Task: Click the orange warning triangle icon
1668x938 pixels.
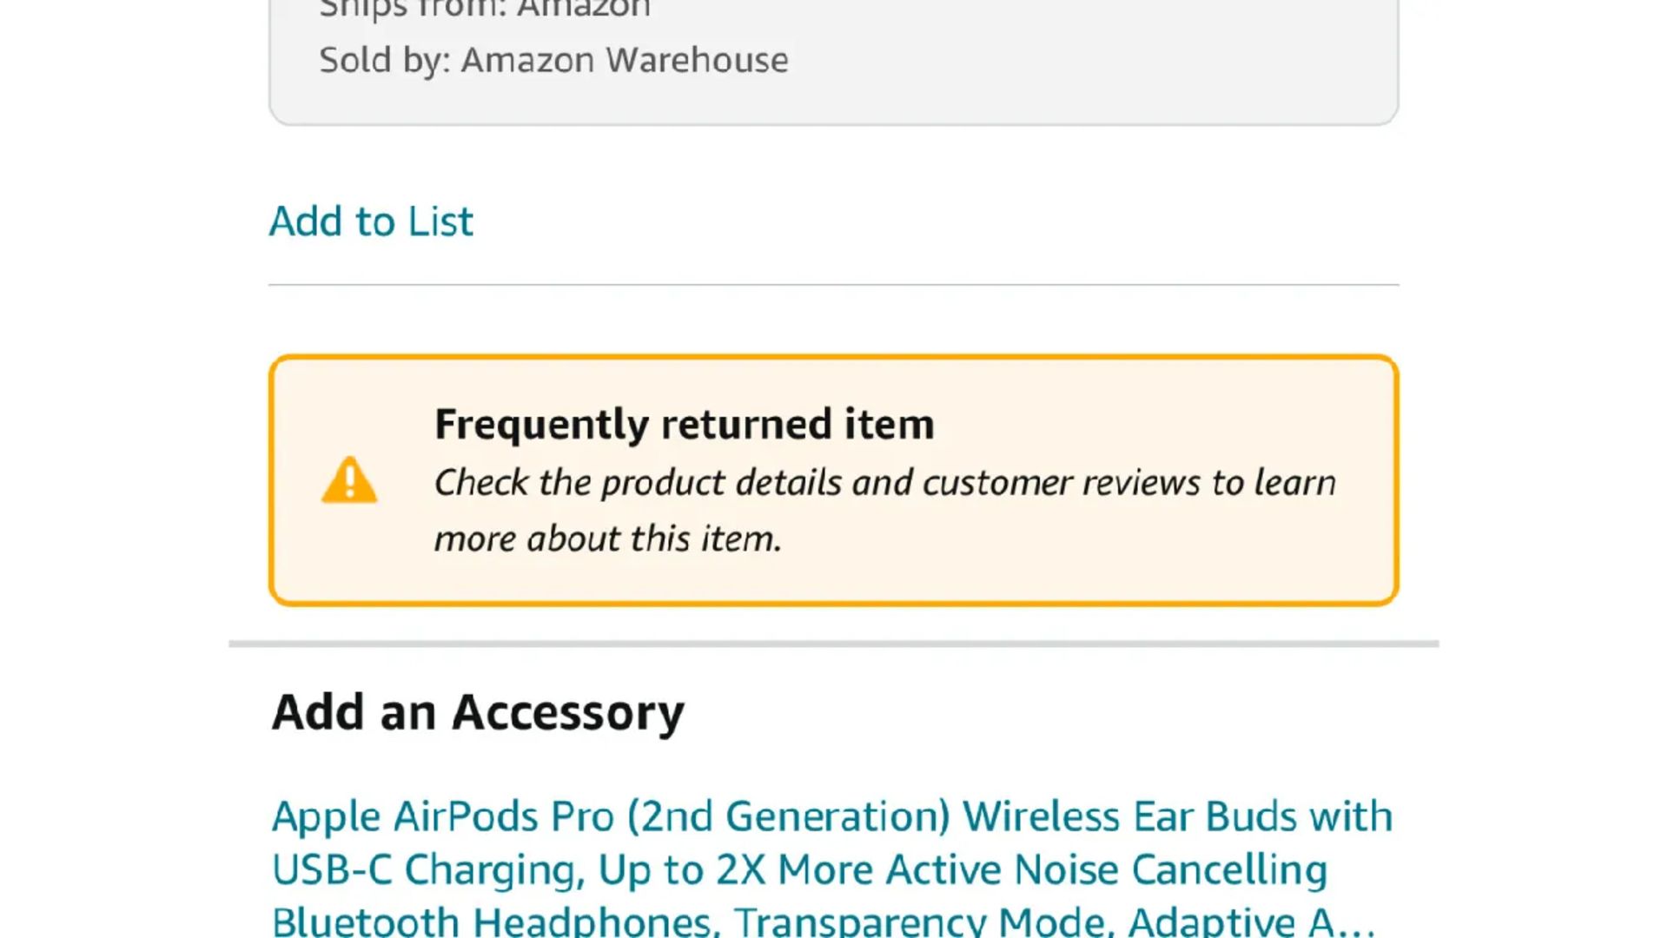Action: 349,480
